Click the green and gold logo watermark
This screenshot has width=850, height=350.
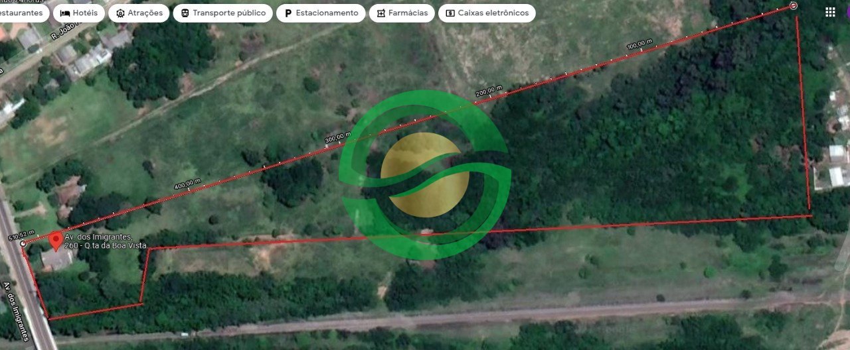[x=424, y=175]
